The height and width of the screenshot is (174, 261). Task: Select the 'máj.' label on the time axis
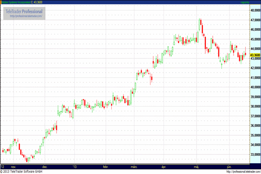click(196, 166)
